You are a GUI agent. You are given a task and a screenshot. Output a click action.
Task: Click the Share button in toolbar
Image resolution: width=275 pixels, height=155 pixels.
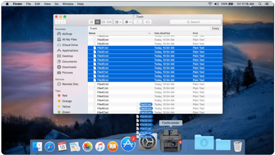point(138,22)
